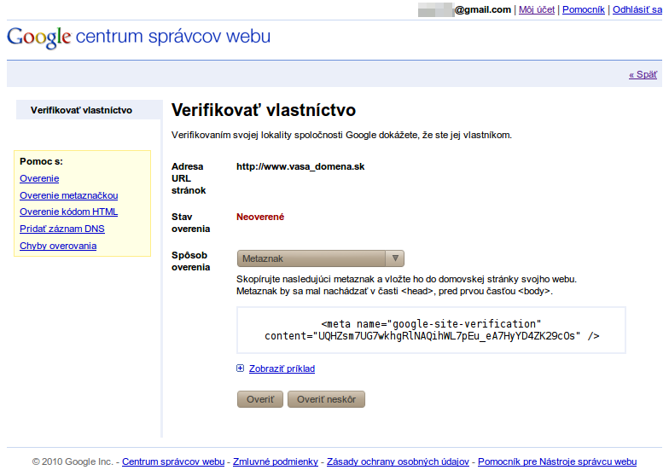The width and height of the screenshot is (669, 470).
Task: Click the © 2010 Google Inc. text
Action: pos(73,461)
